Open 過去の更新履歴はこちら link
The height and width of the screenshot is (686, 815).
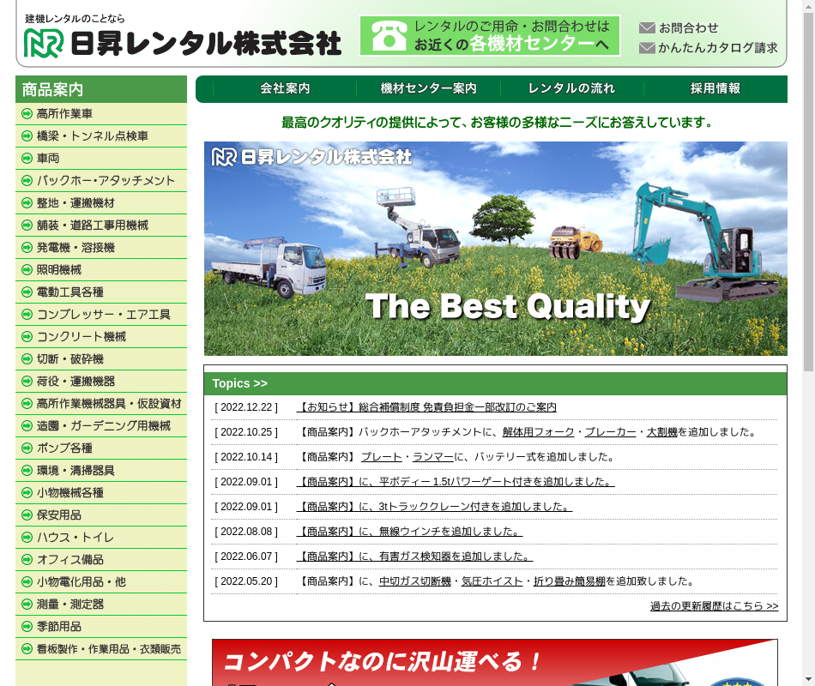[714, 606]
